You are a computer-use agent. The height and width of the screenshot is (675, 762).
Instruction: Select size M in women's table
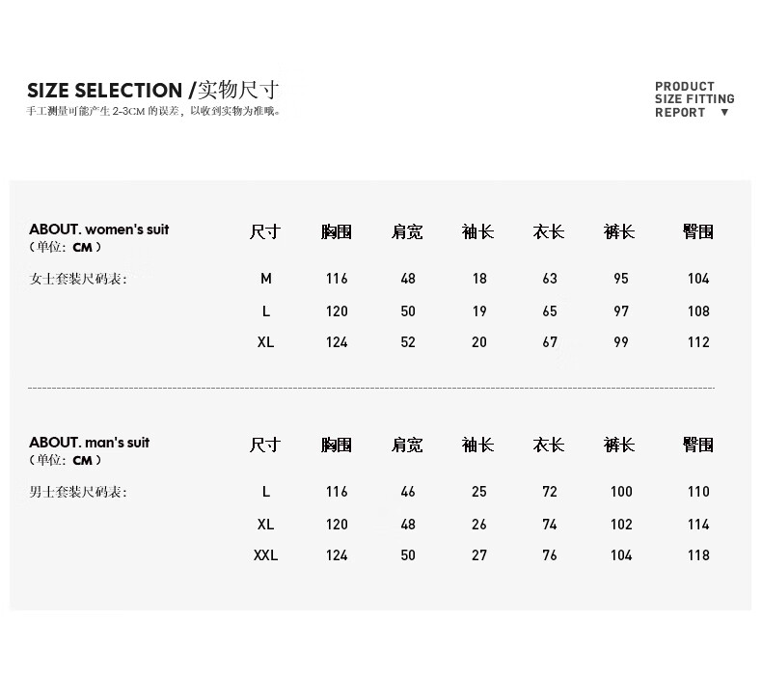[266, 279]
